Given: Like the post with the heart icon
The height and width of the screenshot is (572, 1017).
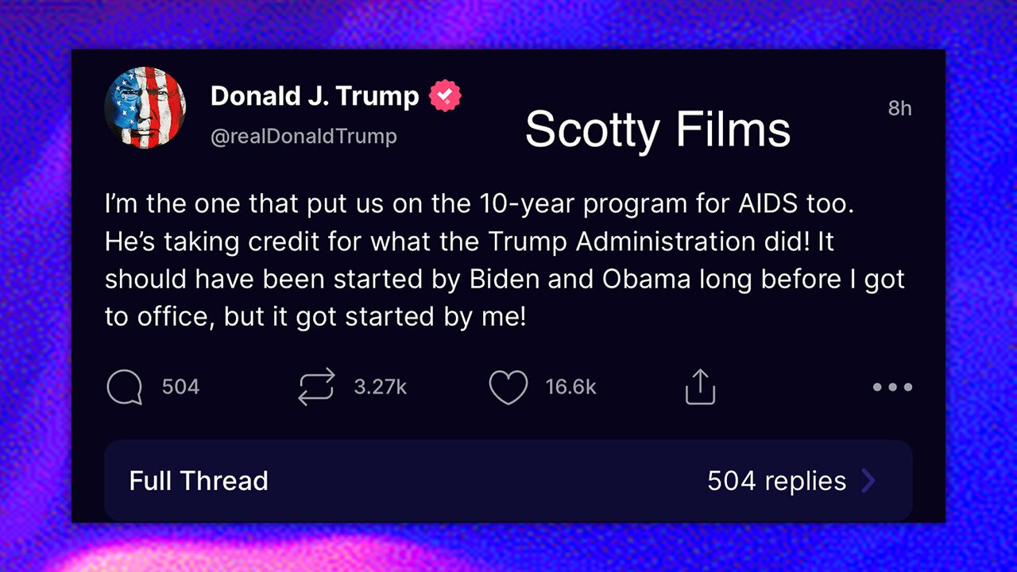Looking at the screenshot, I should point(508,388).
